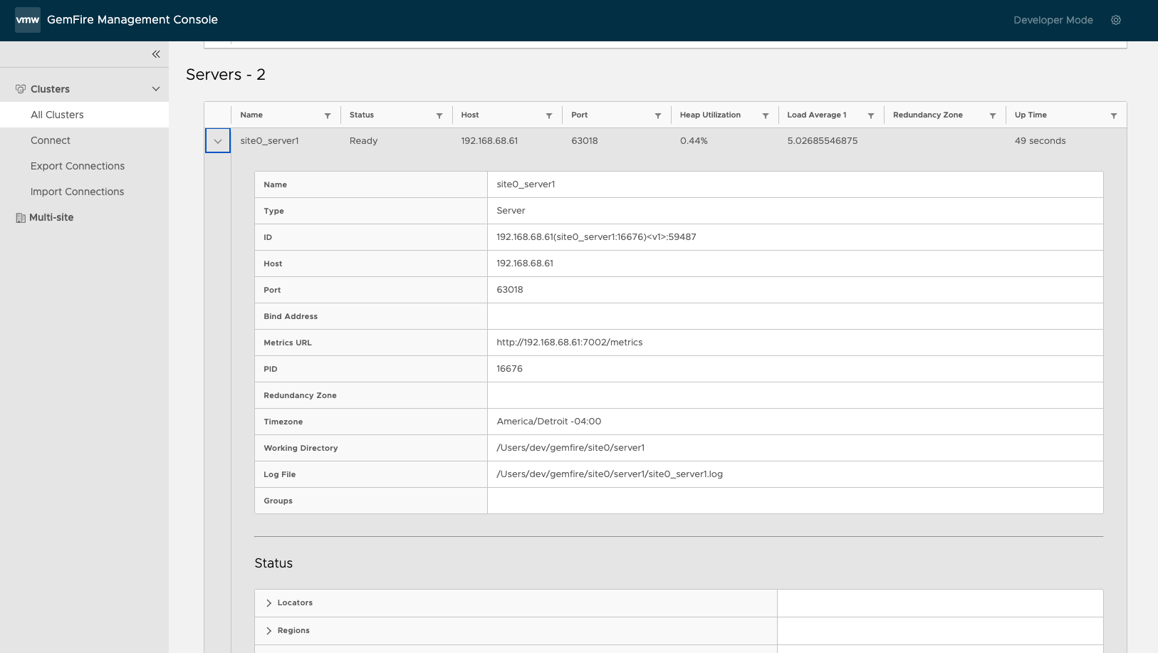Viewport: 1158px width, 653px height.
Task: Click GemFire Management Console title
Action: pos(132,20)
